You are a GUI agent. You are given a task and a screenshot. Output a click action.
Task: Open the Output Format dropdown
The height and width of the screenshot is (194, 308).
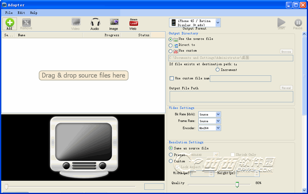coord(218,23)
